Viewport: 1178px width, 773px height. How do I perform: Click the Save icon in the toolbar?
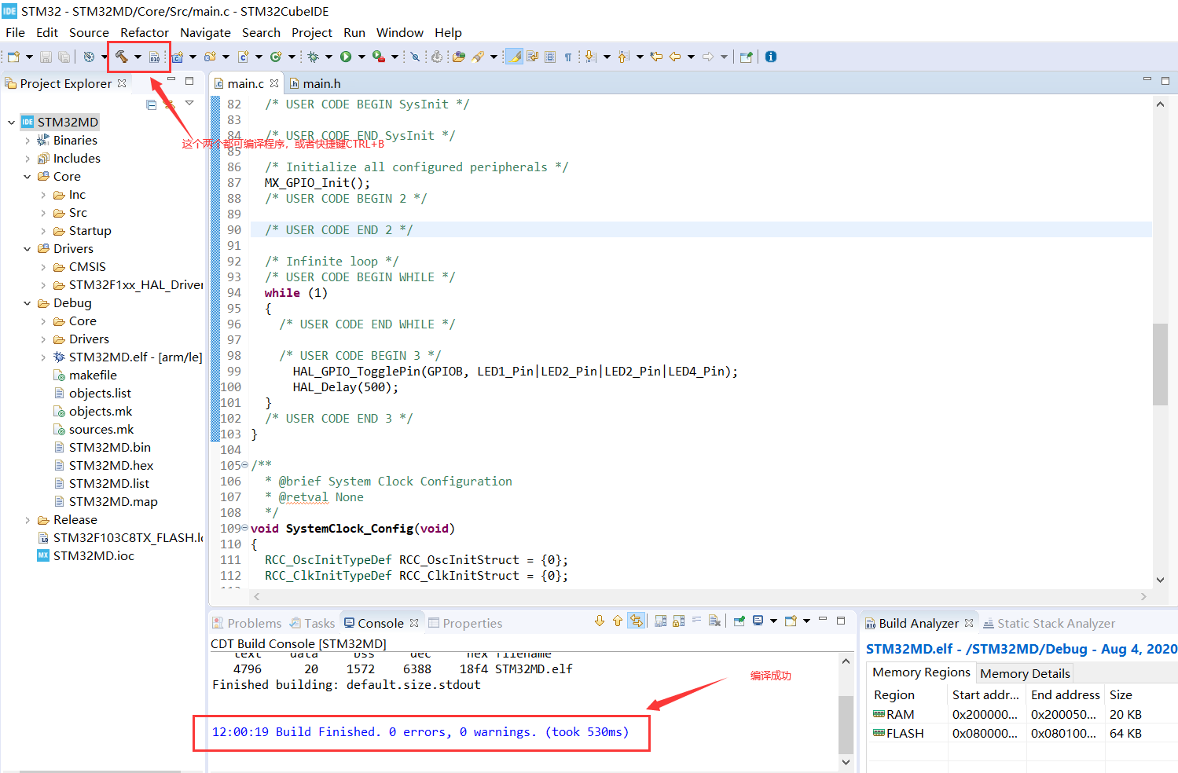tap(46, 57)
